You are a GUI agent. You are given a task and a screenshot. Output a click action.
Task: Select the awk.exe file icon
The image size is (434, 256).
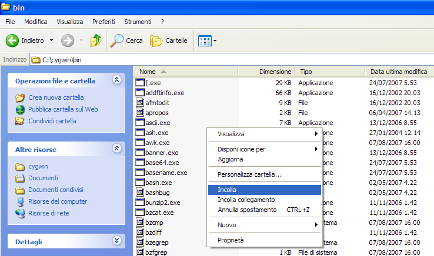140,142
